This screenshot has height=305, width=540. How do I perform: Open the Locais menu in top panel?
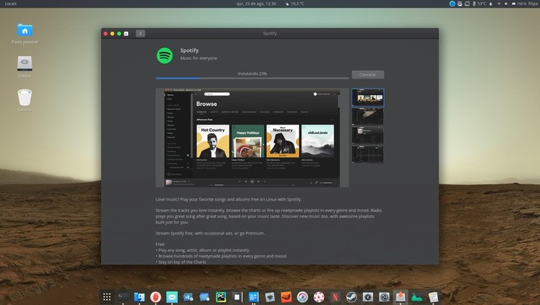pyautogui.click(x=11, y=3)
